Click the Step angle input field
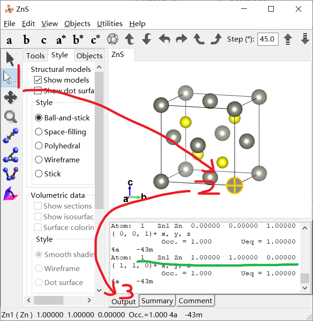Screen dimensions: 313x321 point(269,39)
